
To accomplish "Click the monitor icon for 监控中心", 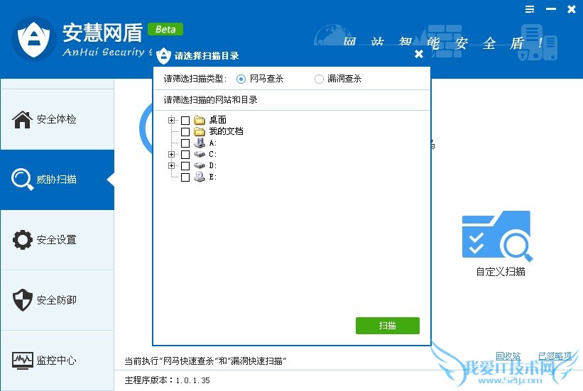I will (x=22, y=360).
